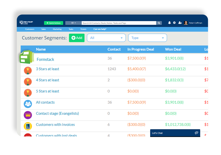Screen dimensions: 221x155
Task: Open the 5 Stars at least segment
Action: [x=48, y=91]
